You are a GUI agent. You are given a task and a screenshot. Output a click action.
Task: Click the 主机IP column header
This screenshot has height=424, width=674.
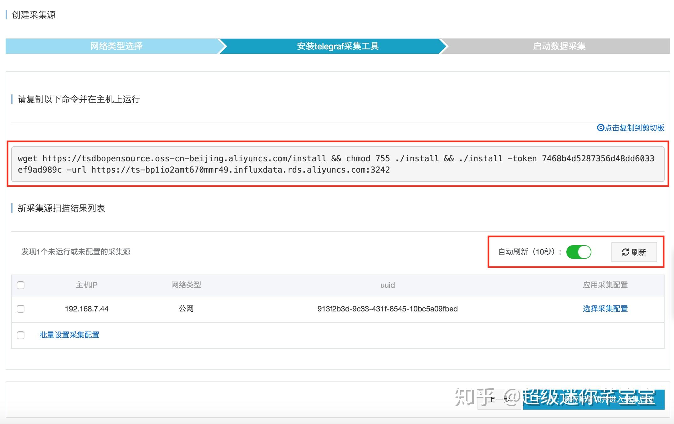[x=87, y=285]
